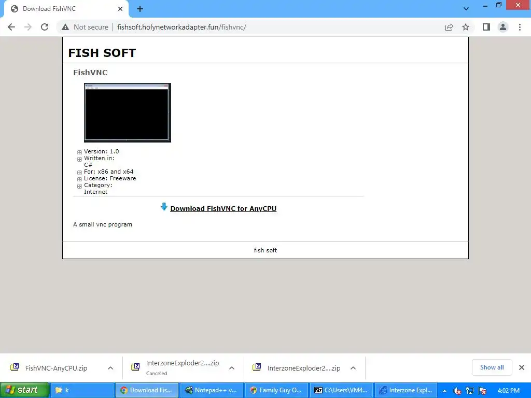Open Chrome's three-dot menu
Viewport: 531px width, 398px height.
pos(520,27)
